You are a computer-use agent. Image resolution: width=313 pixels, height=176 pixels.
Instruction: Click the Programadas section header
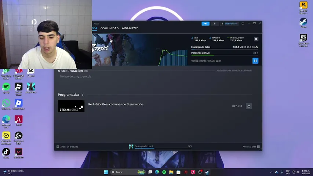click(x=71, y=95)
